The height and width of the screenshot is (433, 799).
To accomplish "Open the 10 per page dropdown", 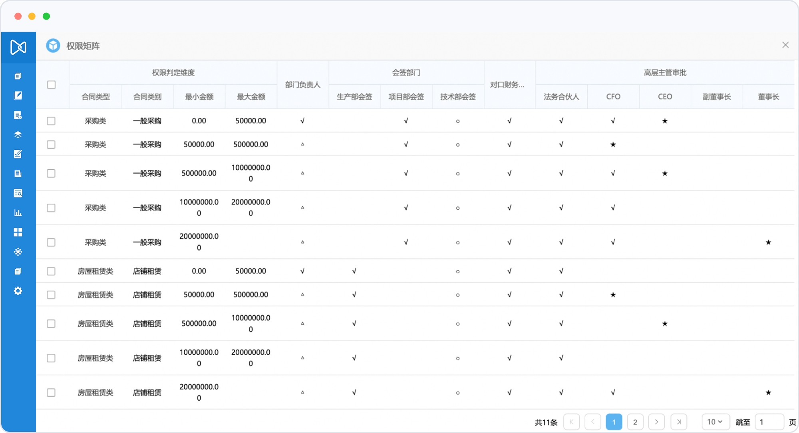I will click(715, 422).
